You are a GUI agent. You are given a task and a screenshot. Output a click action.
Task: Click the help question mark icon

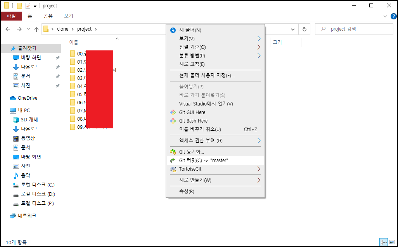393,16
